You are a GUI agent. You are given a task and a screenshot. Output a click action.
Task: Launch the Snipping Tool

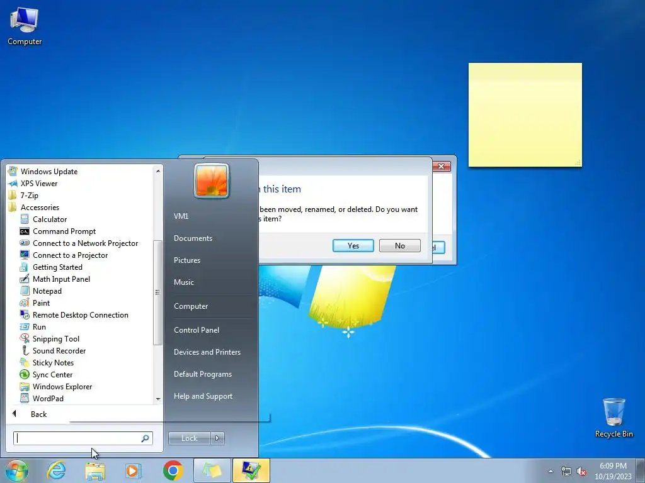pos(56,338)
